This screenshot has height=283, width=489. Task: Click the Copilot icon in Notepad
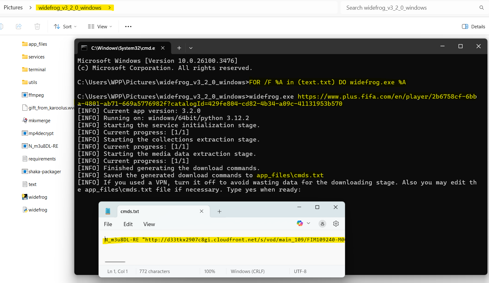click(300, 223)
